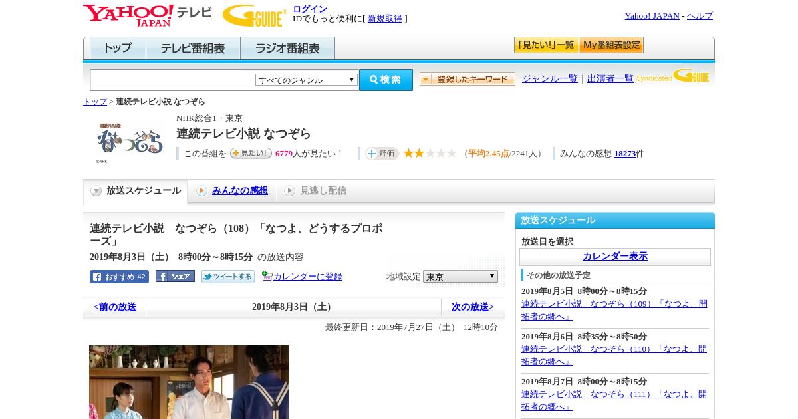Click the 6779 want-to-watch count
Screen dimensions: 798x419
click(x=284, y=154)
